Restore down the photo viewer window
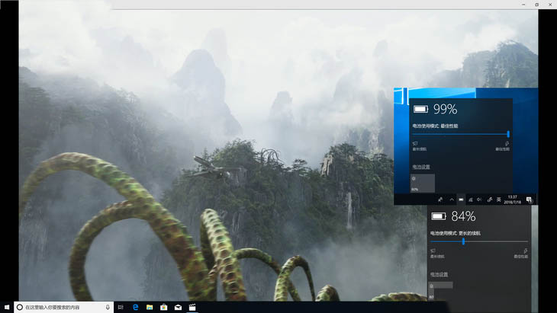 536,5
